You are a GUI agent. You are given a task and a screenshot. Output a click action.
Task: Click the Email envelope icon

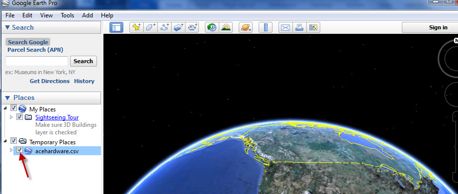click(285, 27)
